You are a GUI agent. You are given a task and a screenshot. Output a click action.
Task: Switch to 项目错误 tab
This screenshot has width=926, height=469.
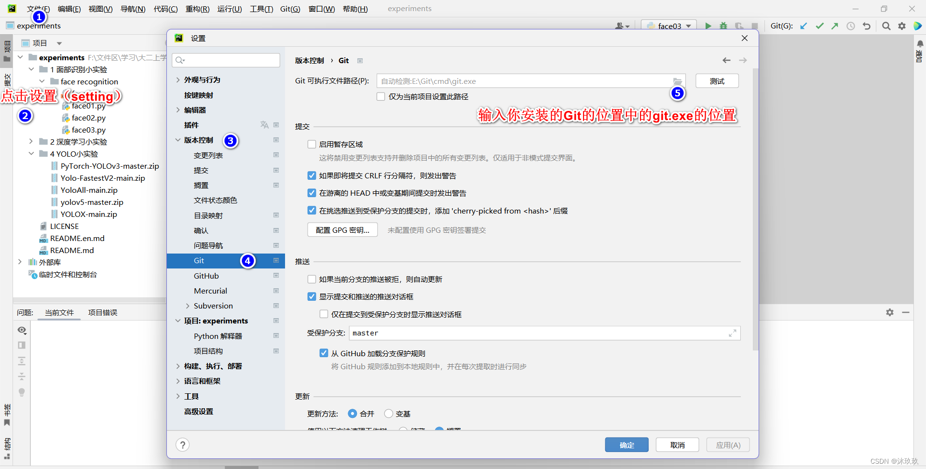pos(103,312)
